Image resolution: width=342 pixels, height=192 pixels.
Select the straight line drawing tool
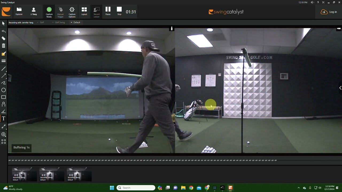pyautogui.click(x=3, y=69)
